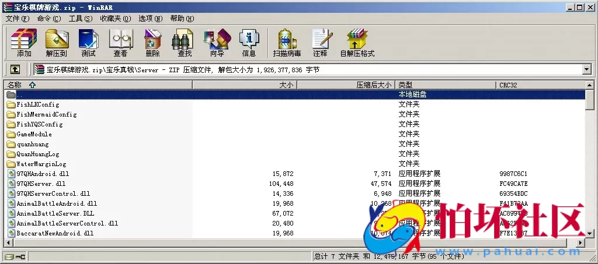598x264 pixels.
Task: Click the size value 104,448
Action: (x=281, y=184)
